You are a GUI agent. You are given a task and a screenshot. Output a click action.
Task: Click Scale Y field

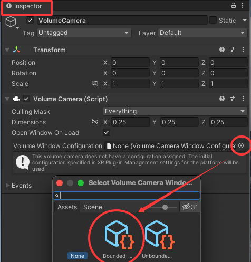point(179,84)
